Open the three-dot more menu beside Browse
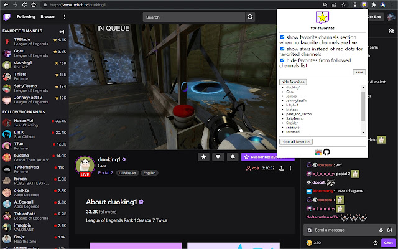This screenshot has width=398, height=249. (x=65, y=17)
